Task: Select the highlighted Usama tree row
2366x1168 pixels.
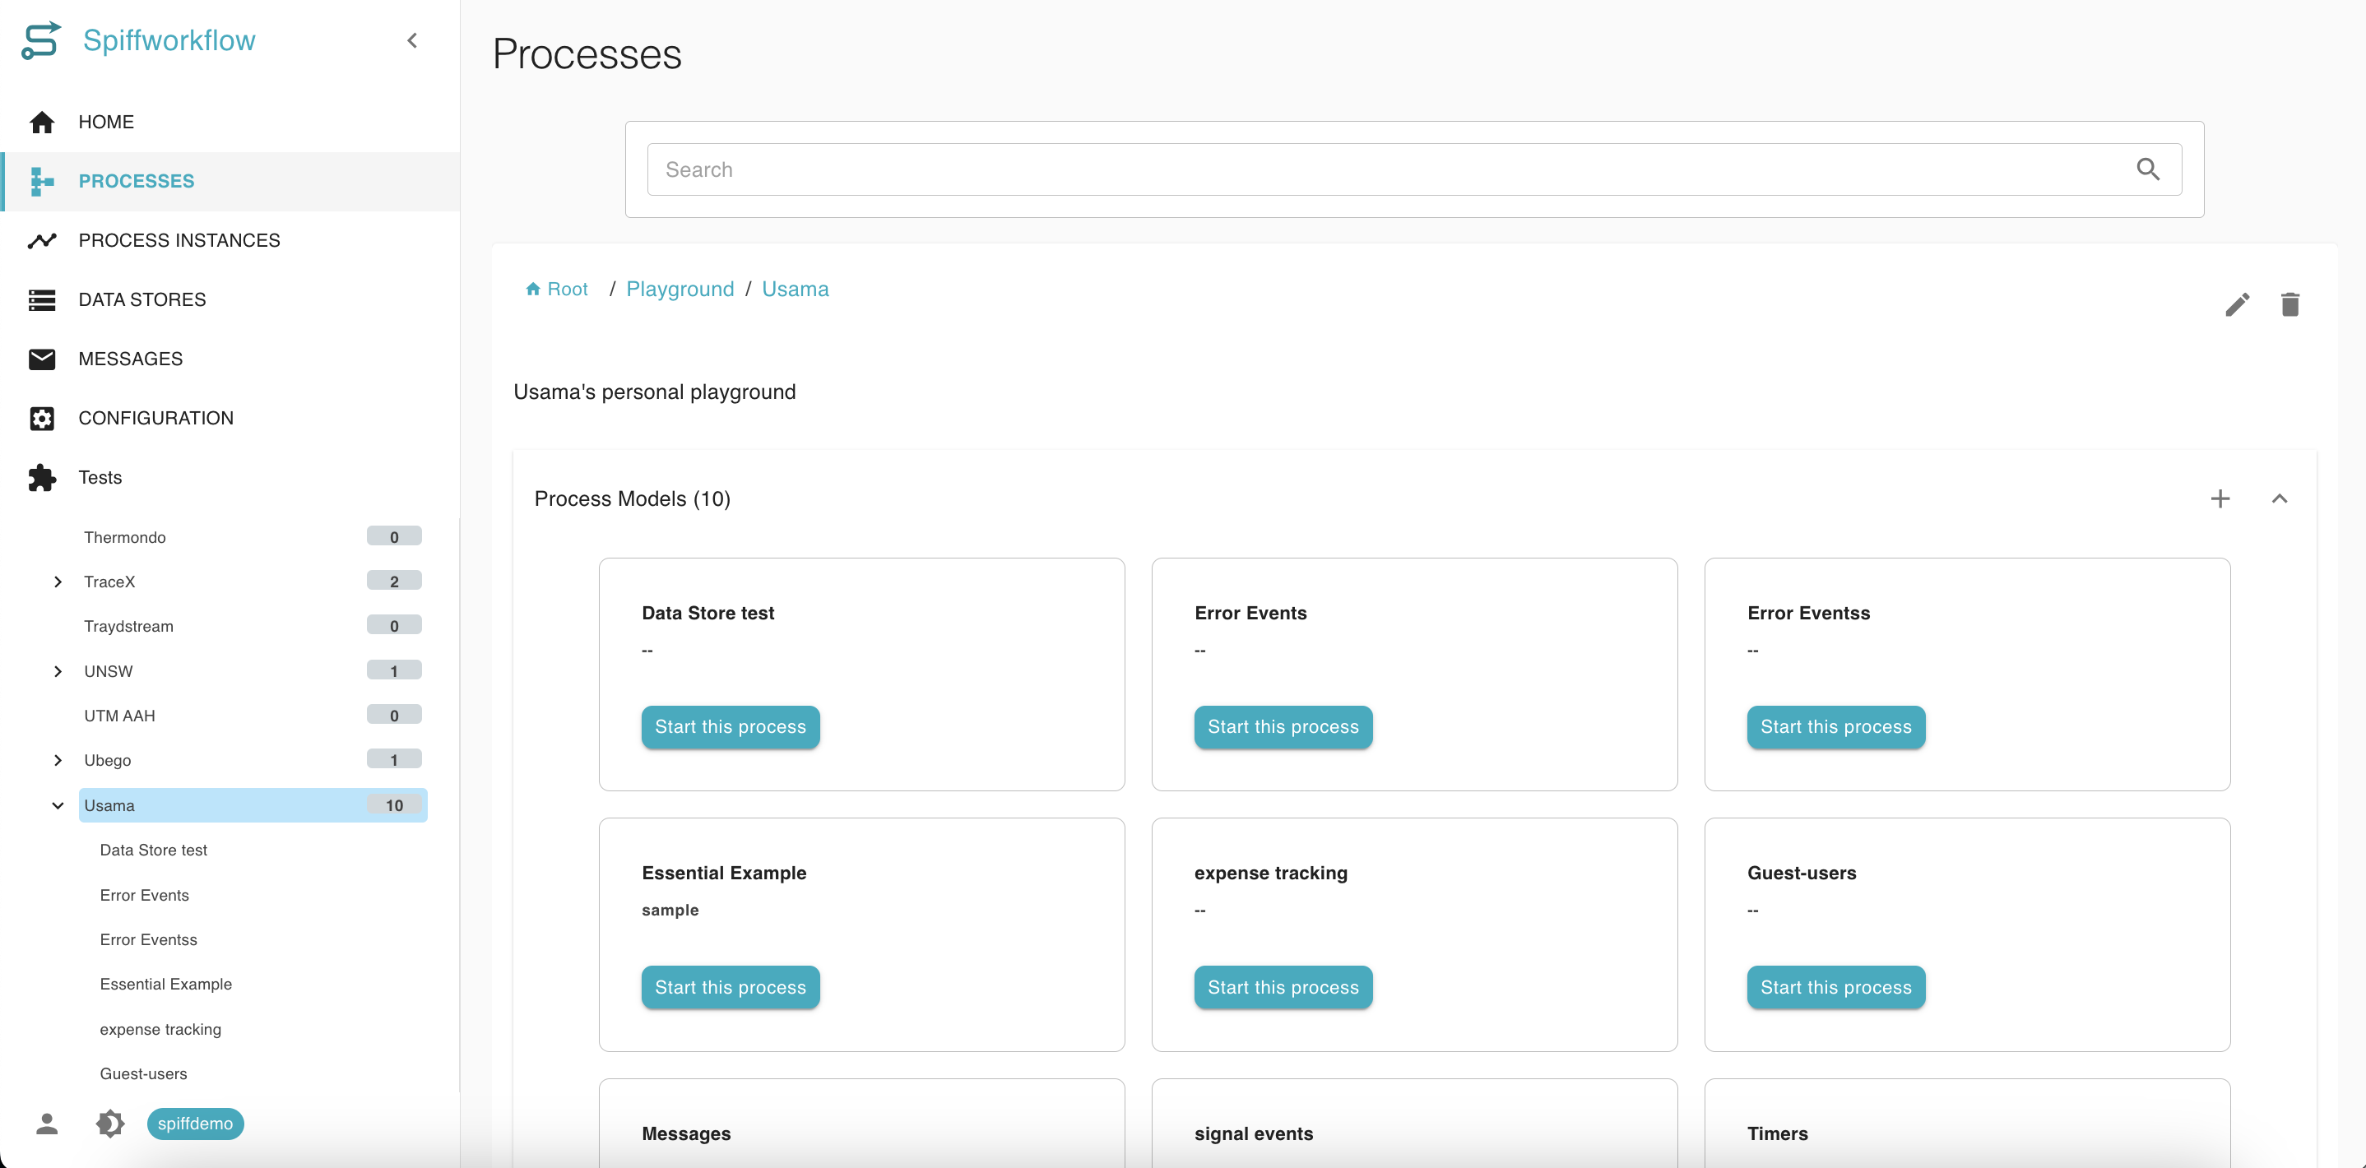Action: pyautogui.click(x=253, y=805)
